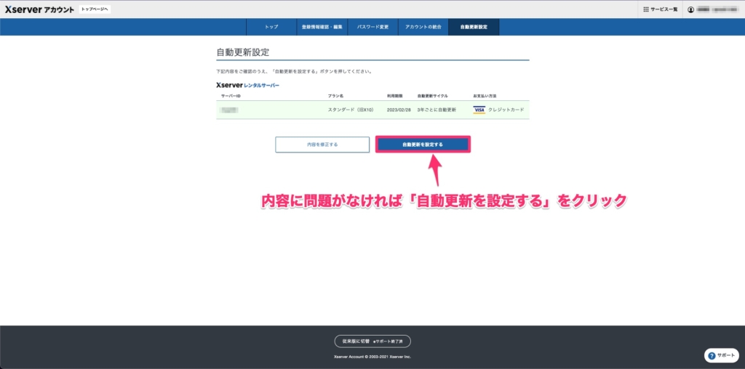This screenshot has width=745, height=369.
Task: Click the クレジットカード payment method text
Action: (x=506, y=110)
